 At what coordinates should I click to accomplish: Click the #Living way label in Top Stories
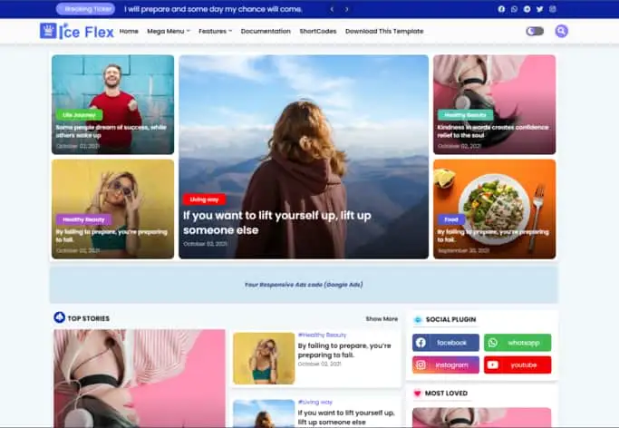pyautogui.click(x=315, y=402)
